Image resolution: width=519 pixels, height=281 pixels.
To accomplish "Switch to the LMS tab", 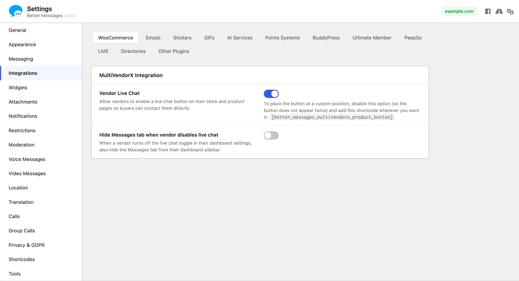I will click(103, 51).
